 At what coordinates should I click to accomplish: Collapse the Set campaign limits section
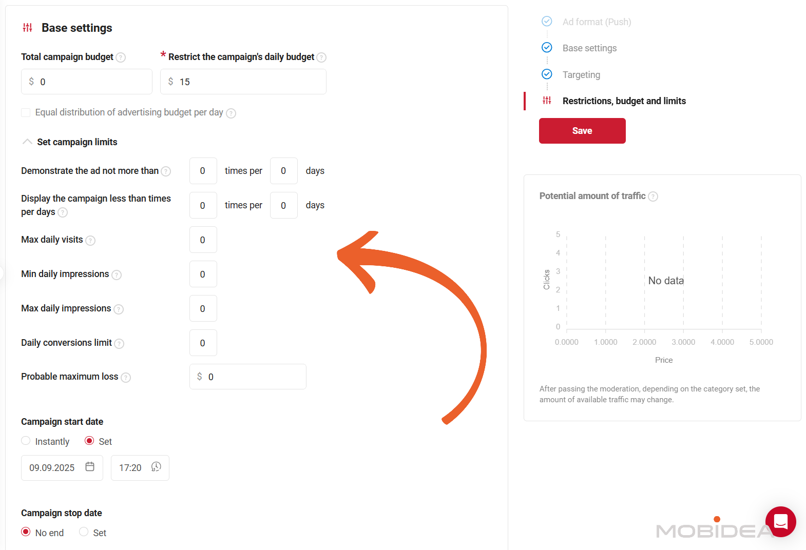(x=27, y=142)
